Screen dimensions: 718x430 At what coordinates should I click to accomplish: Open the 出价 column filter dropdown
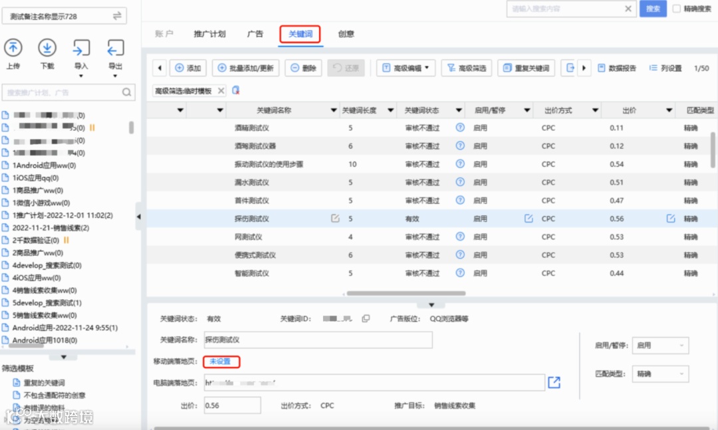pyautogui.click(x=669, y=110)
